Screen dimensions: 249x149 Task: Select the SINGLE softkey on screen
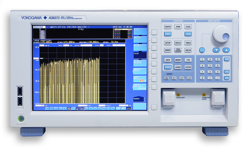[x=140, y=47]
